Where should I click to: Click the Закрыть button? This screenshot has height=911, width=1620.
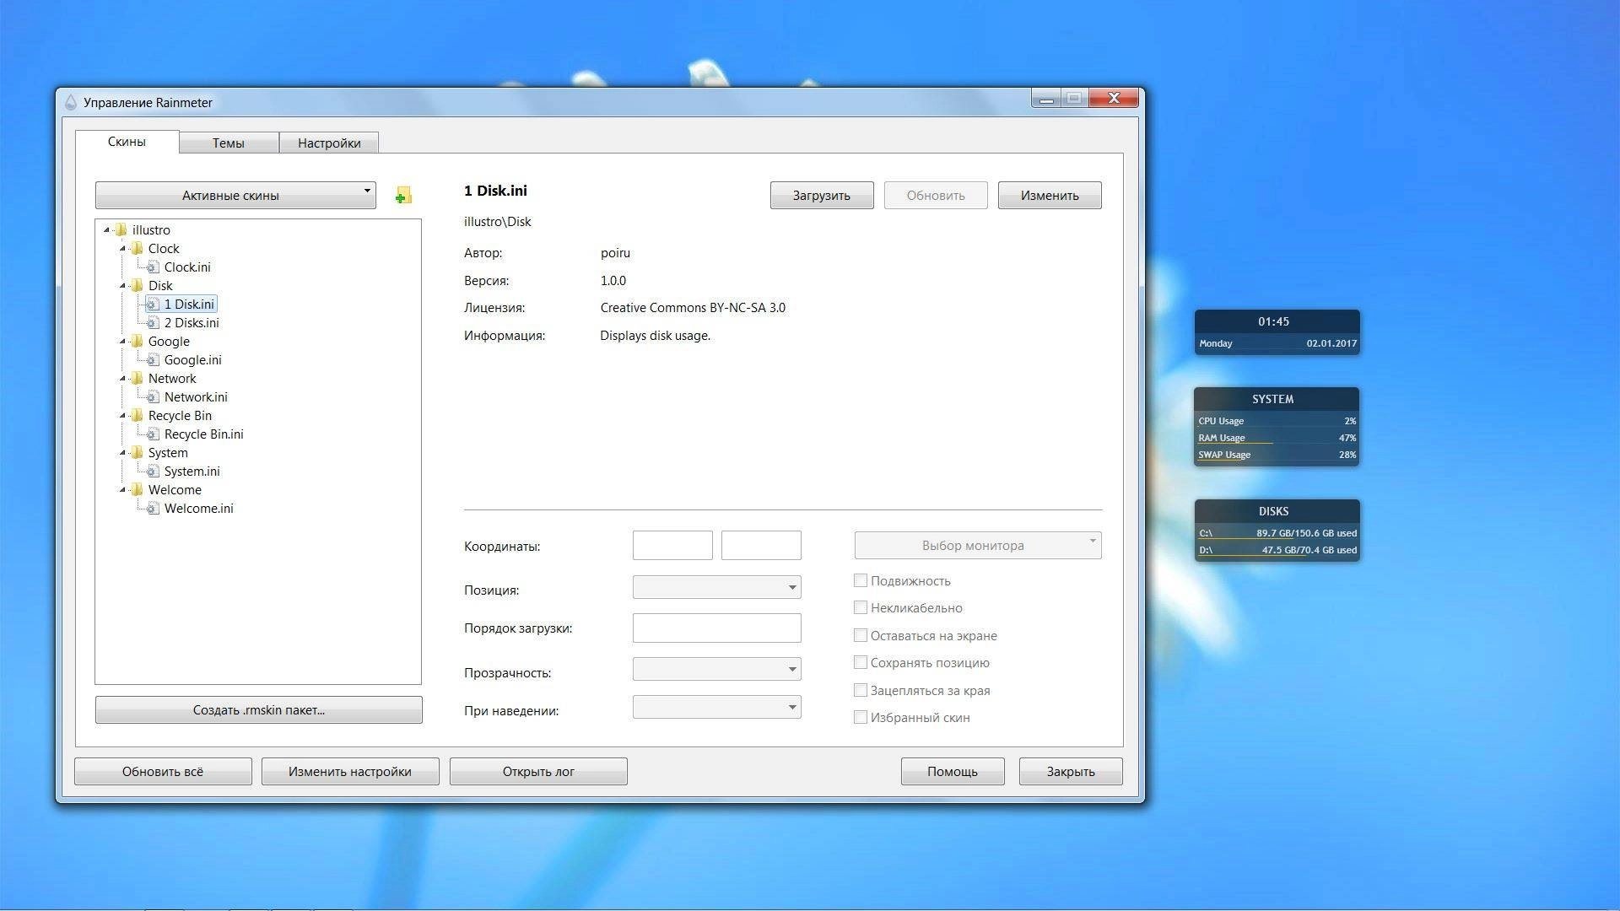(1071, 771)
